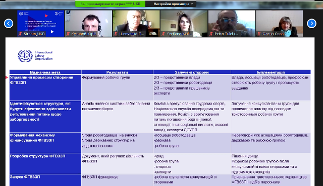
Task: Click text -уряд in stakeholders column
Action: (x=158, y=156)
